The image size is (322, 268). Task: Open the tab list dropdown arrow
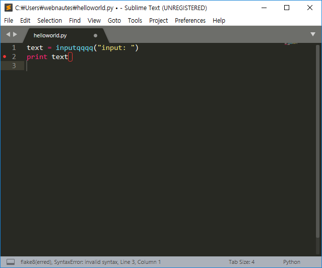[x=313, y=34]
